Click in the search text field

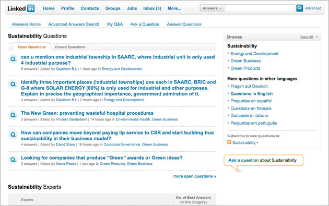[x=260, y=8]
